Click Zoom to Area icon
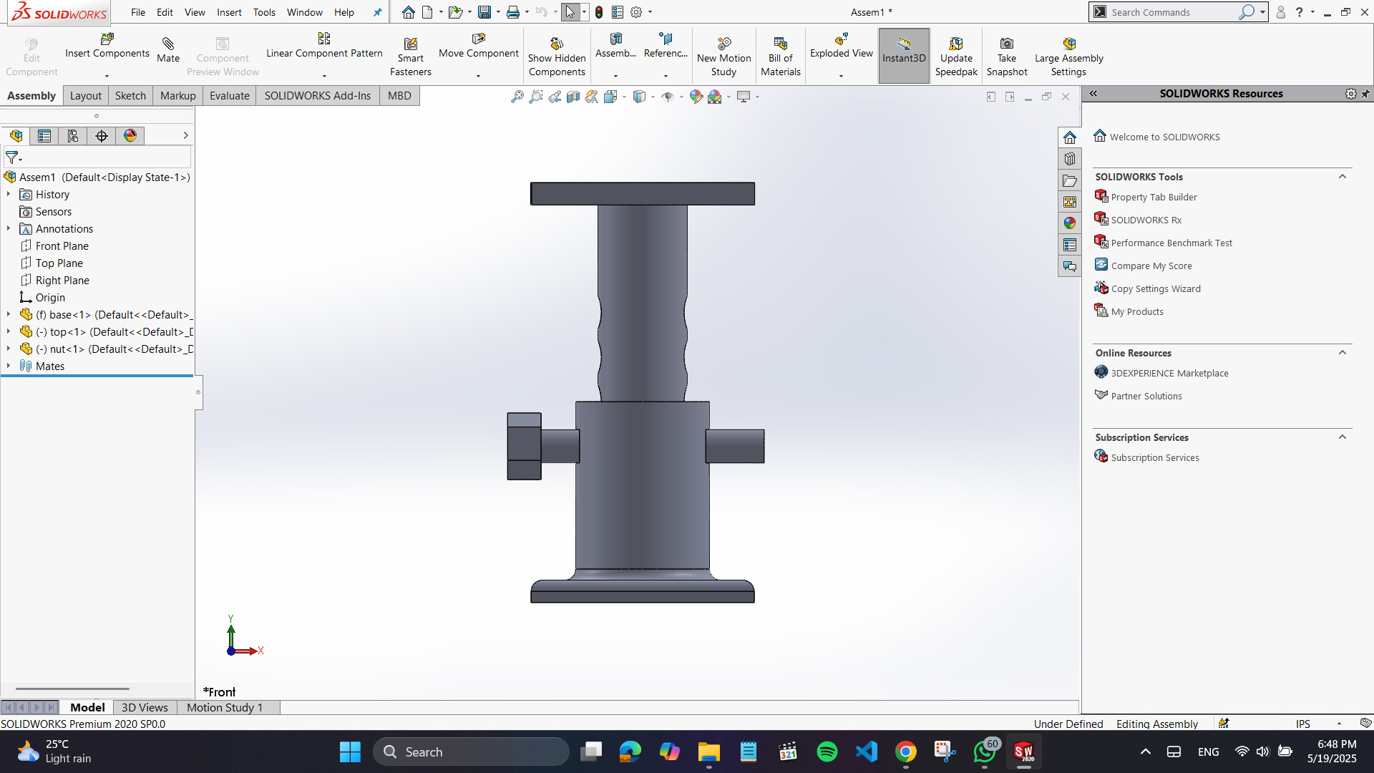Image resolution: width=1374 pixels, height=773 pixels. click(x=535, y=97)
